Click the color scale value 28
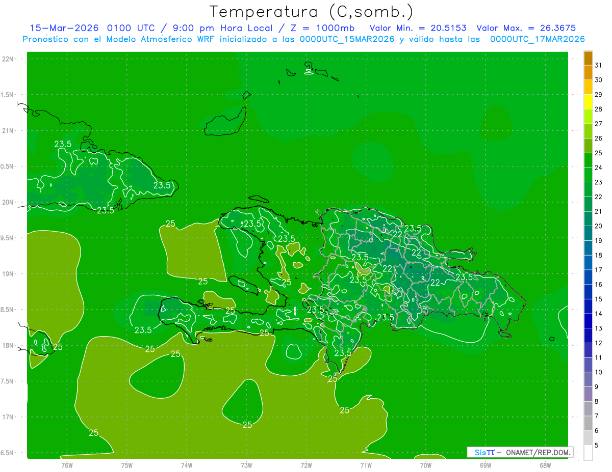The width and height of the screenshot is (612, 472). click(x=598, y=109)
